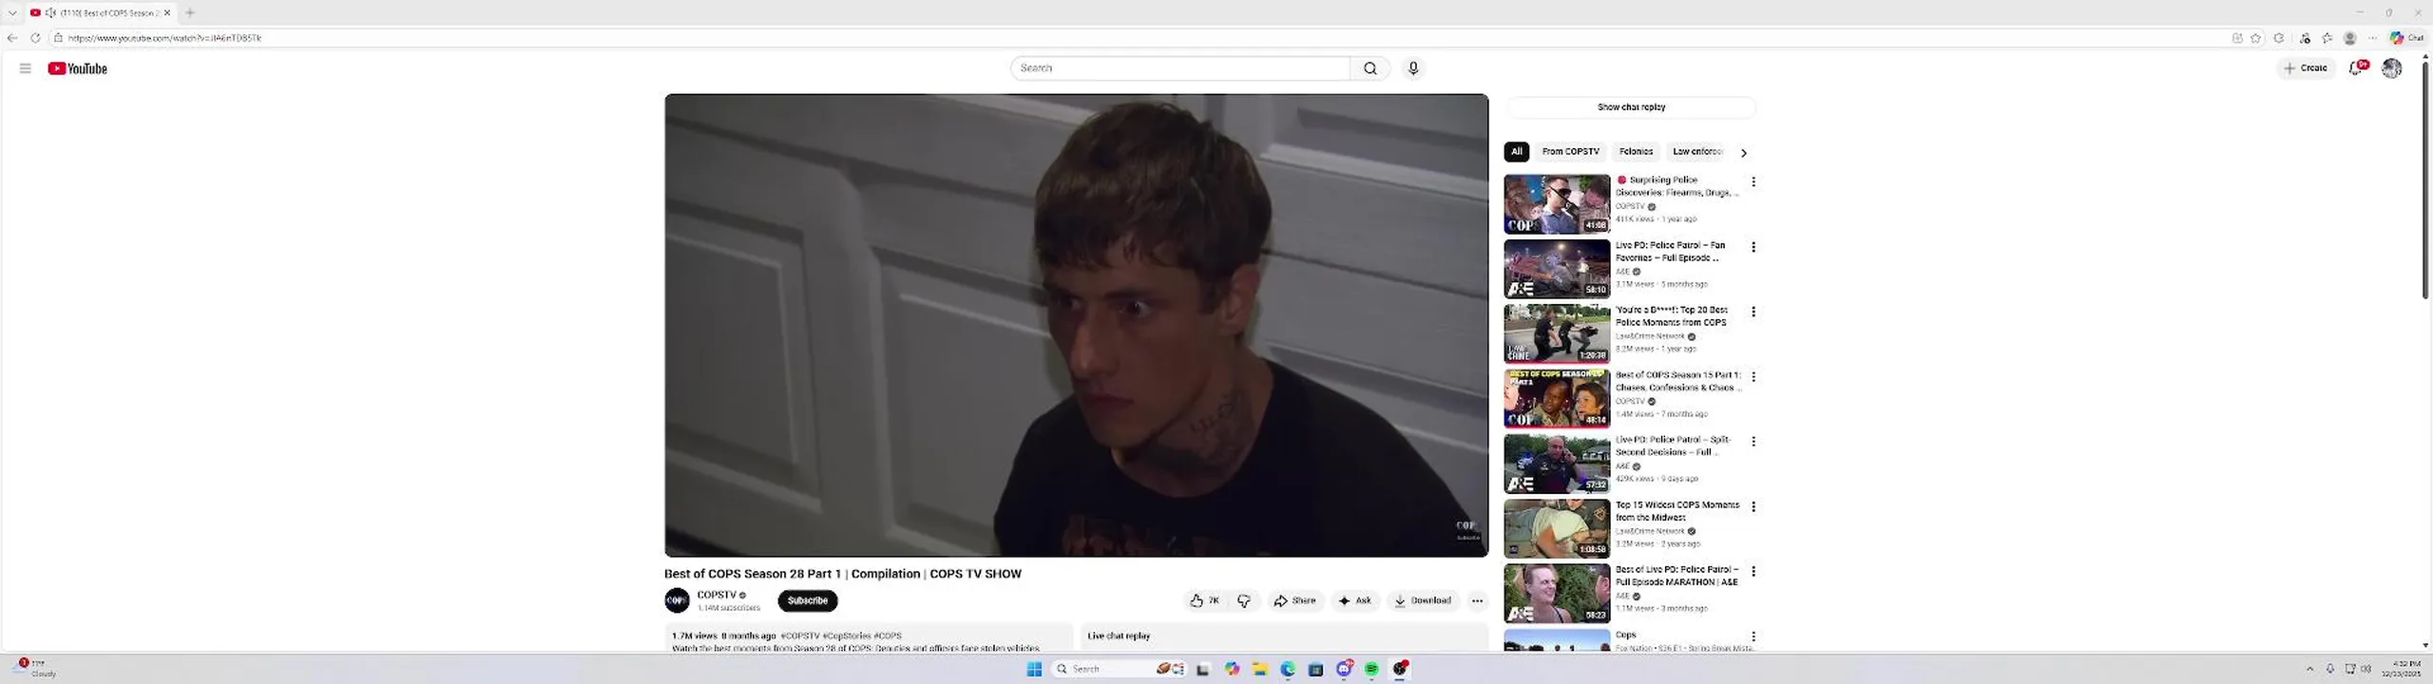Click the search magnifier button
Screen dimensions: 2433x684
(x=1370, y=68)
